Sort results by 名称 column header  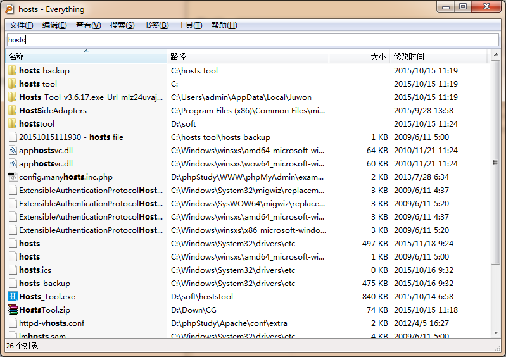pos(86,56)
